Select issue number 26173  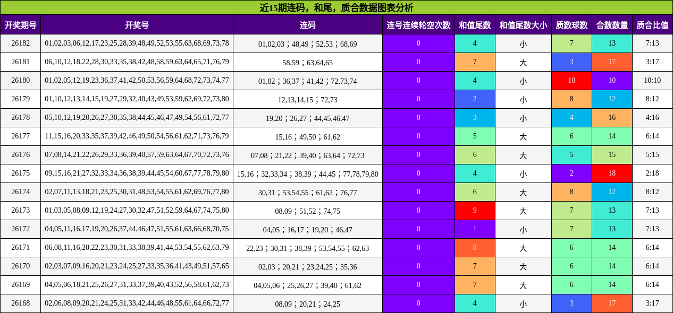tap(21, 211)
